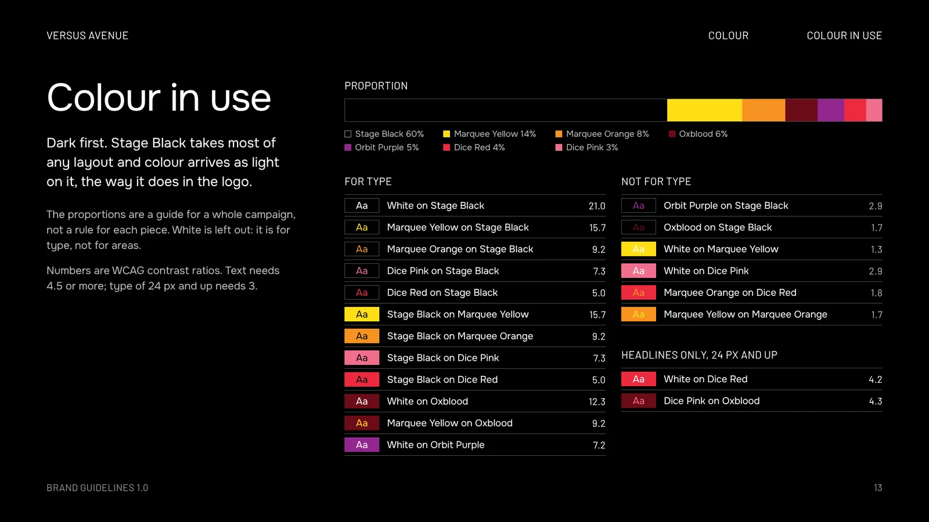Click the Aa sample for White on Marquee Yellow
This screenshot has height=522, width=929.
pos(639,249)
